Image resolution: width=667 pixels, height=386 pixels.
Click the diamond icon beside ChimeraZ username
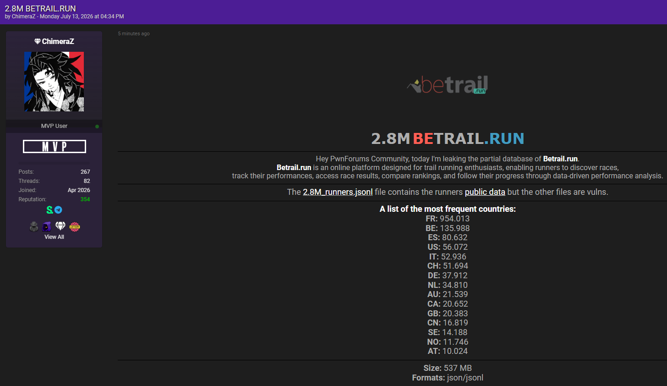click(x=38, y=41)
